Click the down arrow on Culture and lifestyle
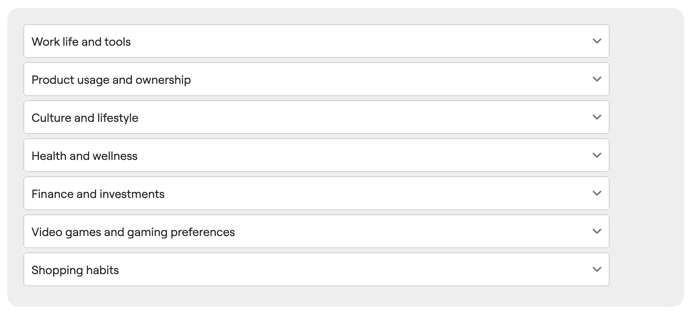 click(x=597, y=117)
